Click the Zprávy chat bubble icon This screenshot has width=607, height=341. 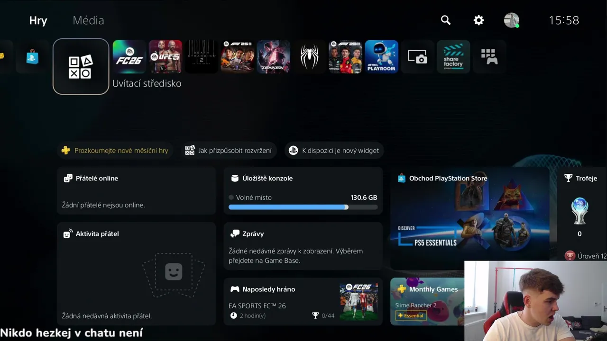point(234,233)
